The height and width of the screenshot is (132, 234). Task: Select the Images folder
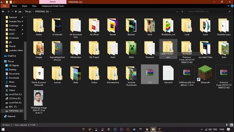coord(39,50)
